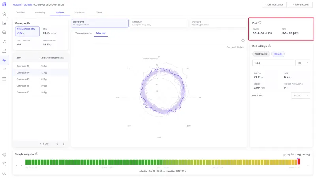316x178 pixels.
Task: Click the Scan latest data button
Action: [x=275, y=4]
